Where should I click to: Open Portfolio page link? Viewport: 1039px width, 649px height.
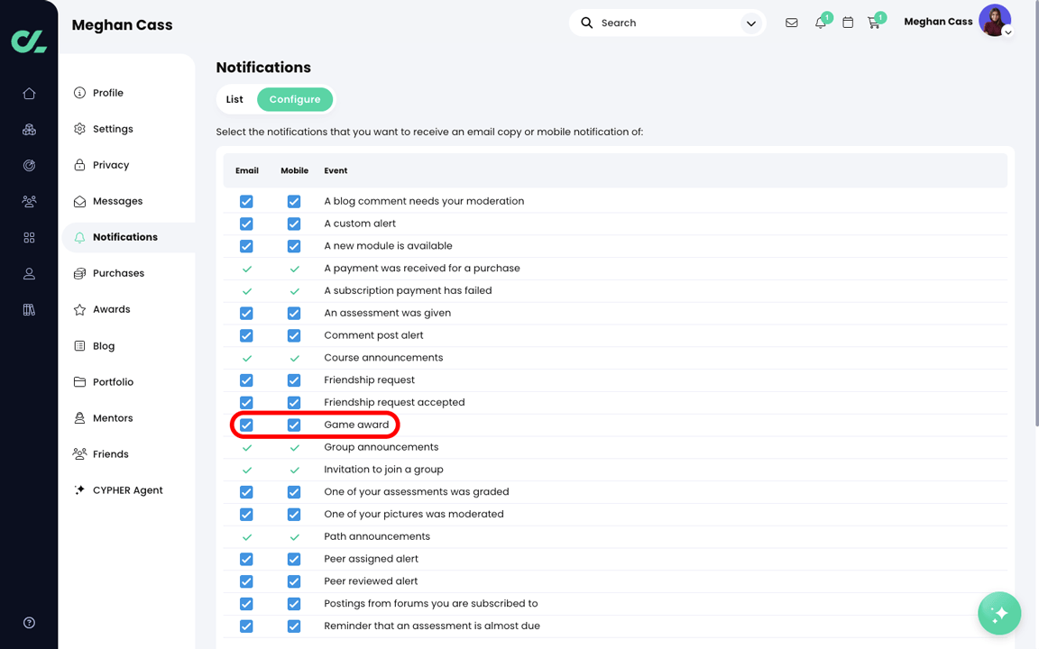click(x=114, y=382)
